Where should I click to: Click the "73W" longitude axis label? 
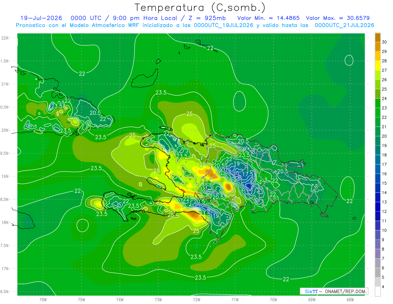point(158,300)
